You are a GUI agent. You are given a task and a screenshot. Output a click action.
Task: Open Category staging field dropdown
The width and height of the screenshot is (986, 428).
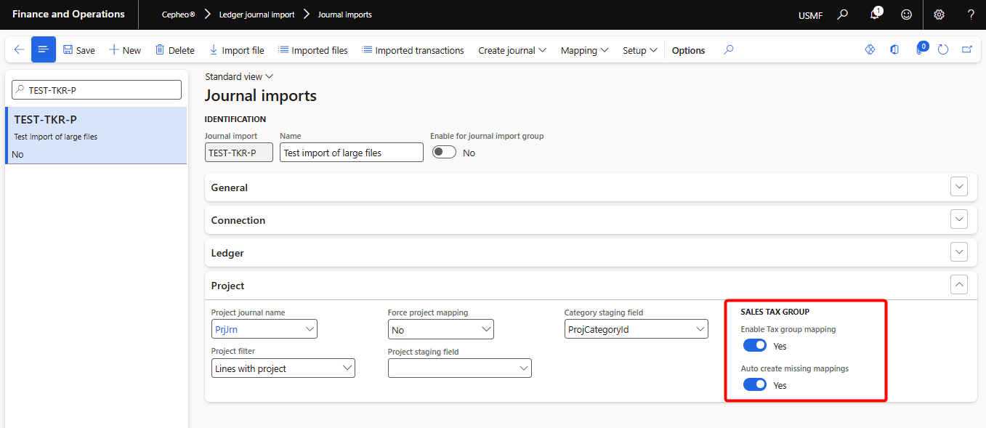click(636, 329)
